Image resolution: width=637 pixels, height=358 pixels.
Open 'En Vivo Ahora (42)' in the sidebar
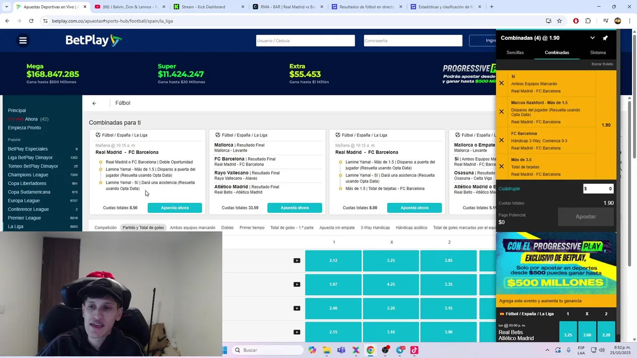28,119
